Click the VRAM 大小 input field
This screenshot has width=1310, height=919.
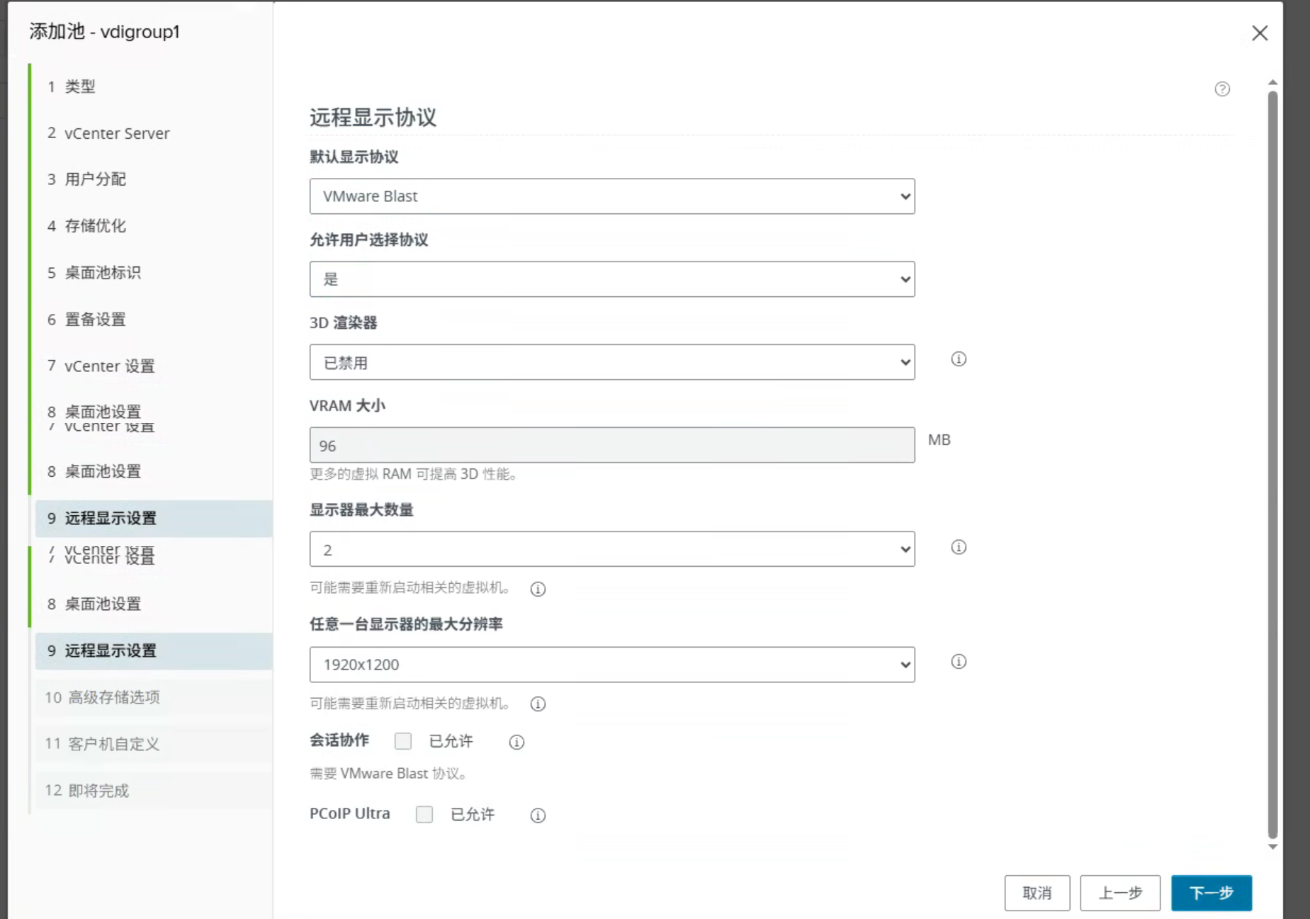(x=612, y=445)
